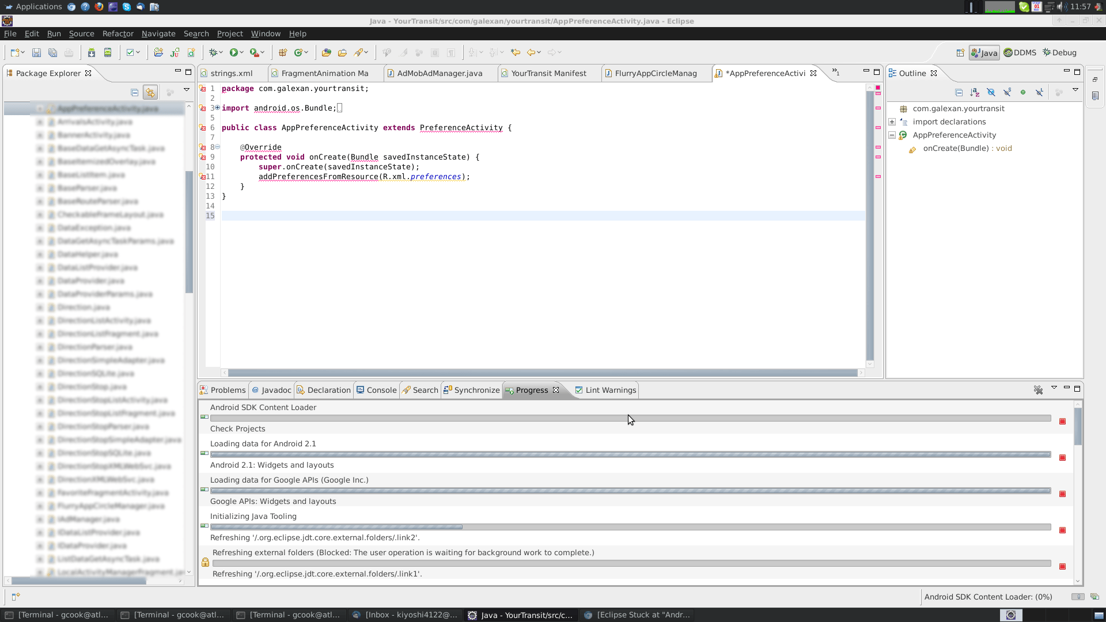
Task: Click the New Java Class icon
Action: pyautogui.click(x=298, y=53)
